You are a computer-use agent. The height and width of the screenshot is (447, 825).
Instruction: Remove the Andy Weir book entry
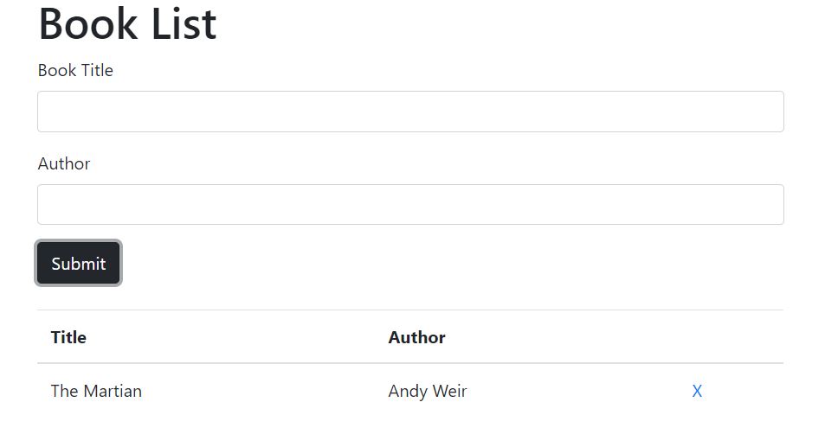tap(697, 391)
